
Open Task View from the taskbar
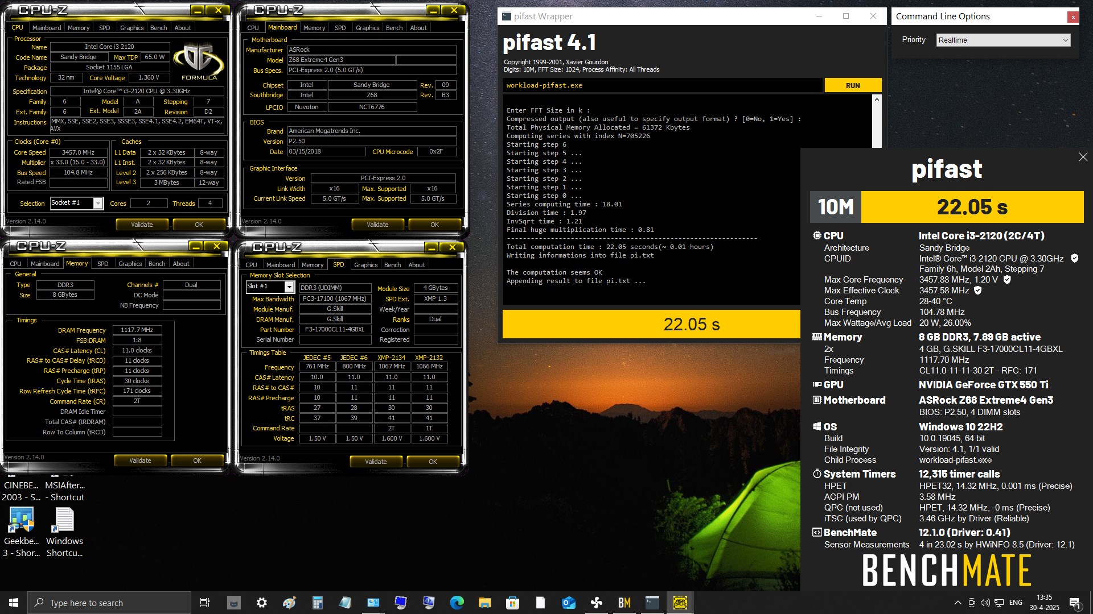point(205,603)
